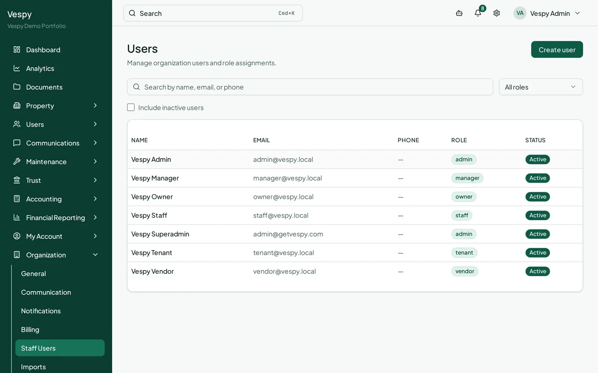The width and height of the screenshot is (598, 373).
Task: Select Communication under Organization
Action: pos(60,292)
